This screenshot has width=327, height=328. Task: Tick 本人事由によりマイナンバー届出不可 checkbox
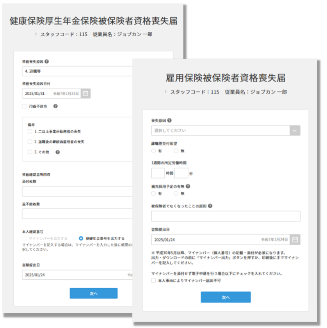pyautogui.click(x=153, y=280)
